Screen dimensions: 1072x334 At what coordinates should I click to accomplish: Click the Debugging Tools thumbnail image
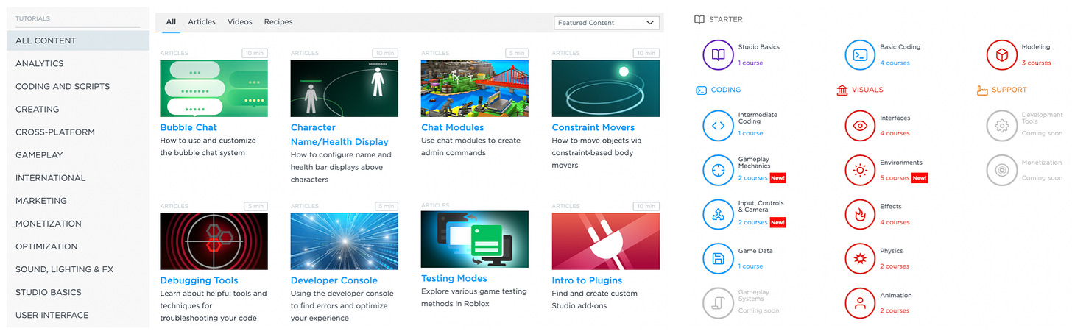(x=214, y=241)
